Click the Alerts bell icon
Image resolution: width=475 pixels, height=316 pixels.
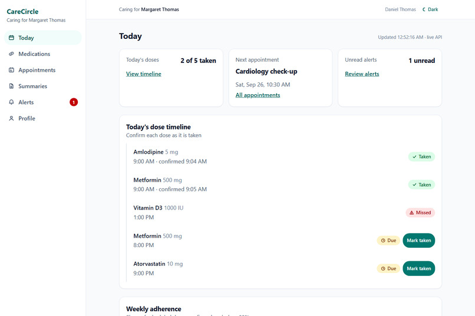tap(11, 102)
